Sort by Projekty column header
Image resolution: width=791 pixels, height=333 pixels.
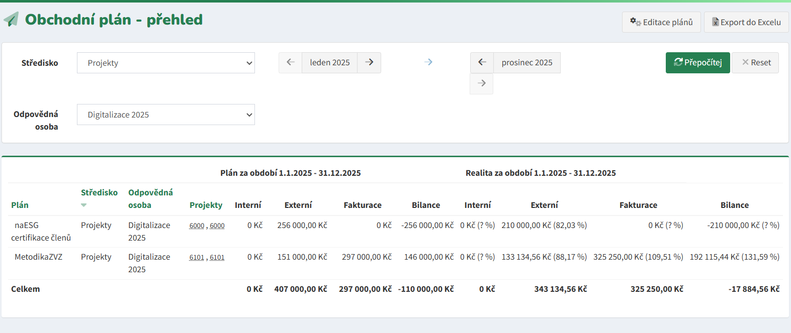point(206,205)
